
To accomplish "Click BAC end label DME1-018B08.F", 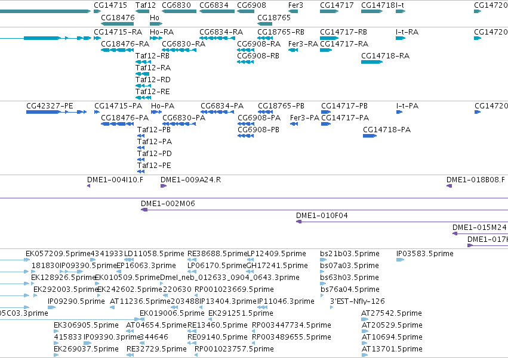I will pyautogui.click(x=476, y=180).
